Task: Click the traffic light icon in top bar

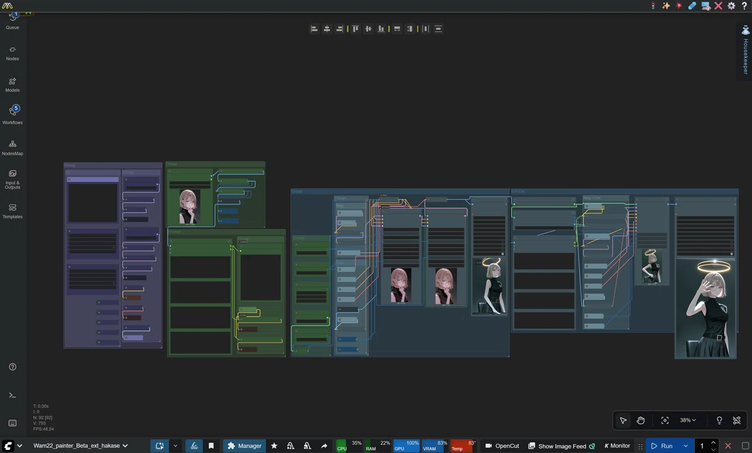Action: (x=653, y=6)
